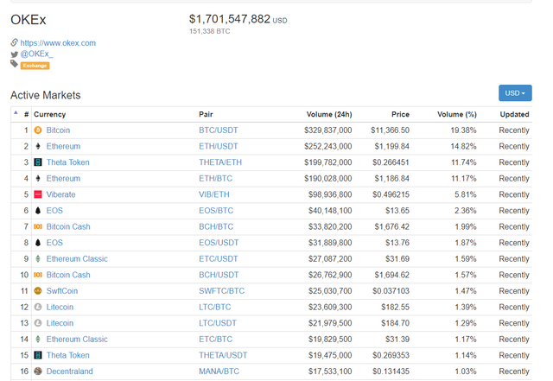Open the BCH/USDT pair link

219,275
